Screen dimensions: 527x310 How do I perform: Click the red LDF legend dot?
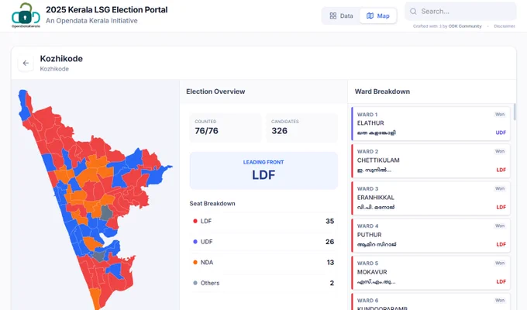(x=195, y=221)
